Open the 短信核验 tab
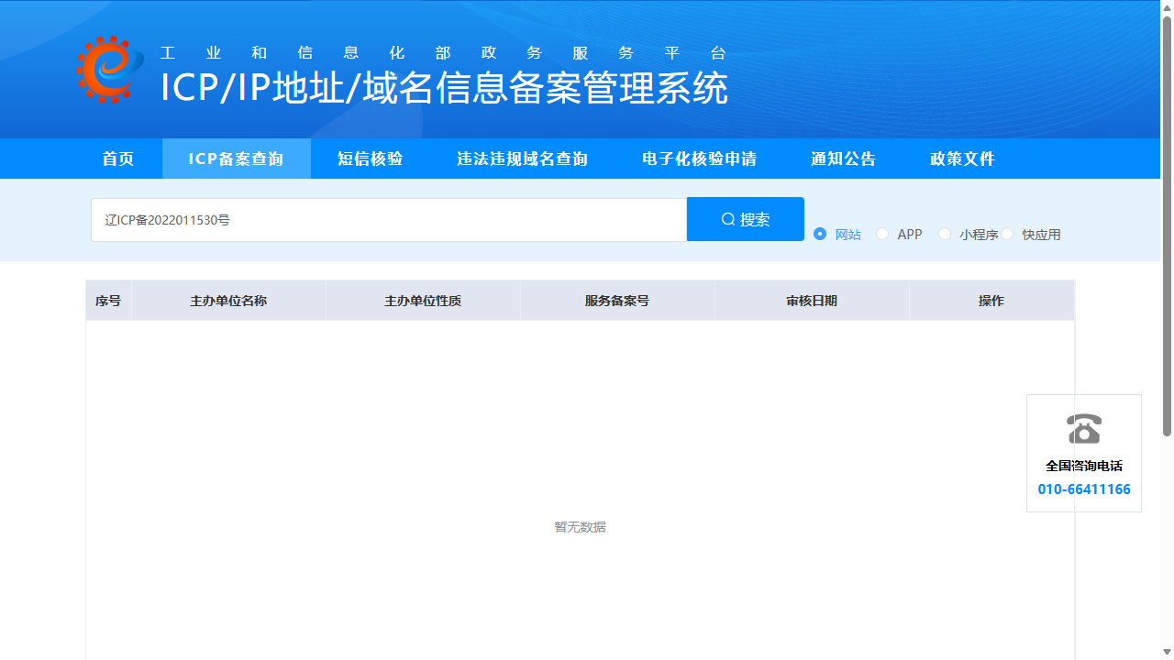 [x=371, y=159]
